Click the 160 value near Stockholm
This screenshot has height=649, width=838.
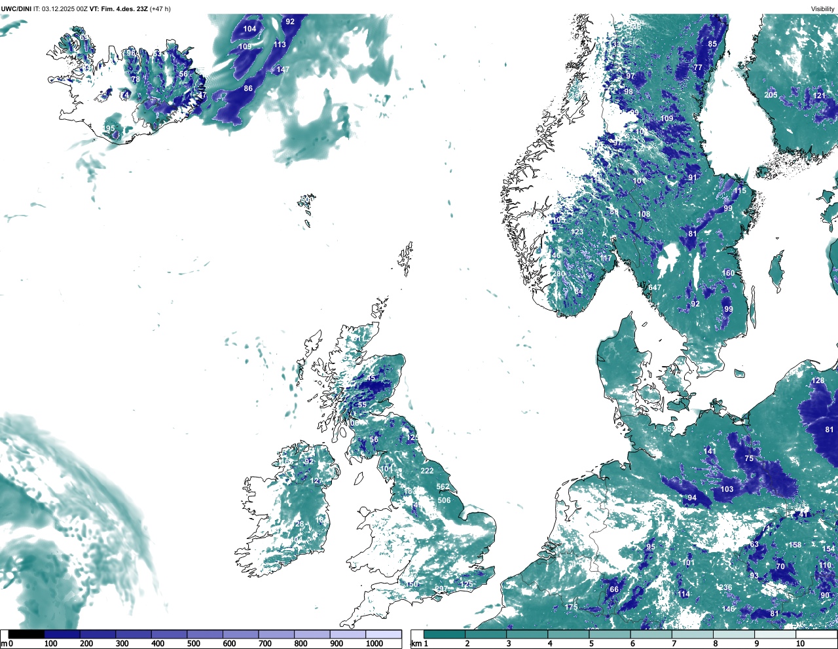[728, 273]
